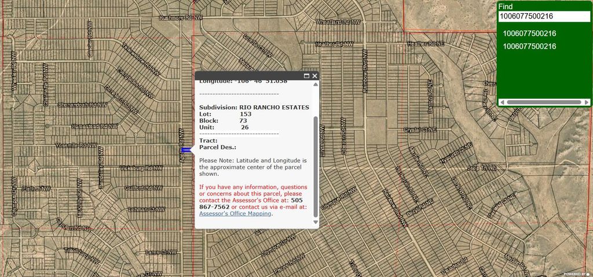The height and width of the screenshot is (277, 593).
Task: Click the Jeep Trl NE map label
Action: pos(482,168)
